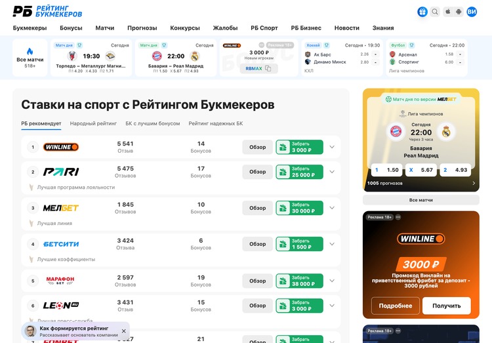Claim the 1 500 ₽ Бетсити bonus
Screen dimensions: 492x343
click(299, 244)
